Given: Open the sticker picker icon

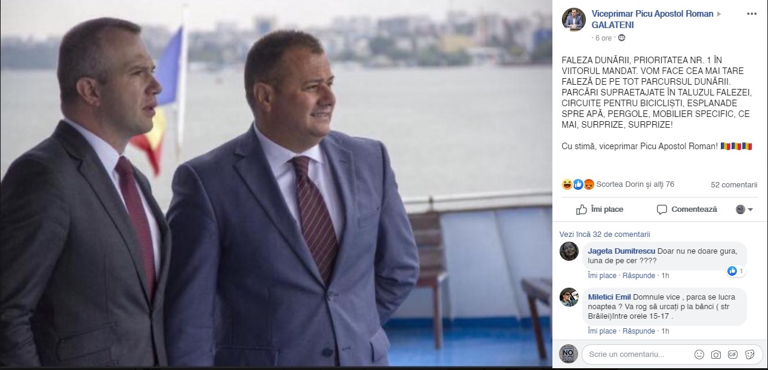Looking at the screenshot, I should (749, 354).
